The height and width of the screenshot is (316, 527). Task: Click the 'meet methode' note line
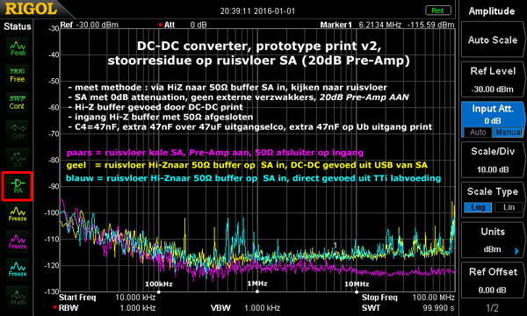[x=227, y=88]
